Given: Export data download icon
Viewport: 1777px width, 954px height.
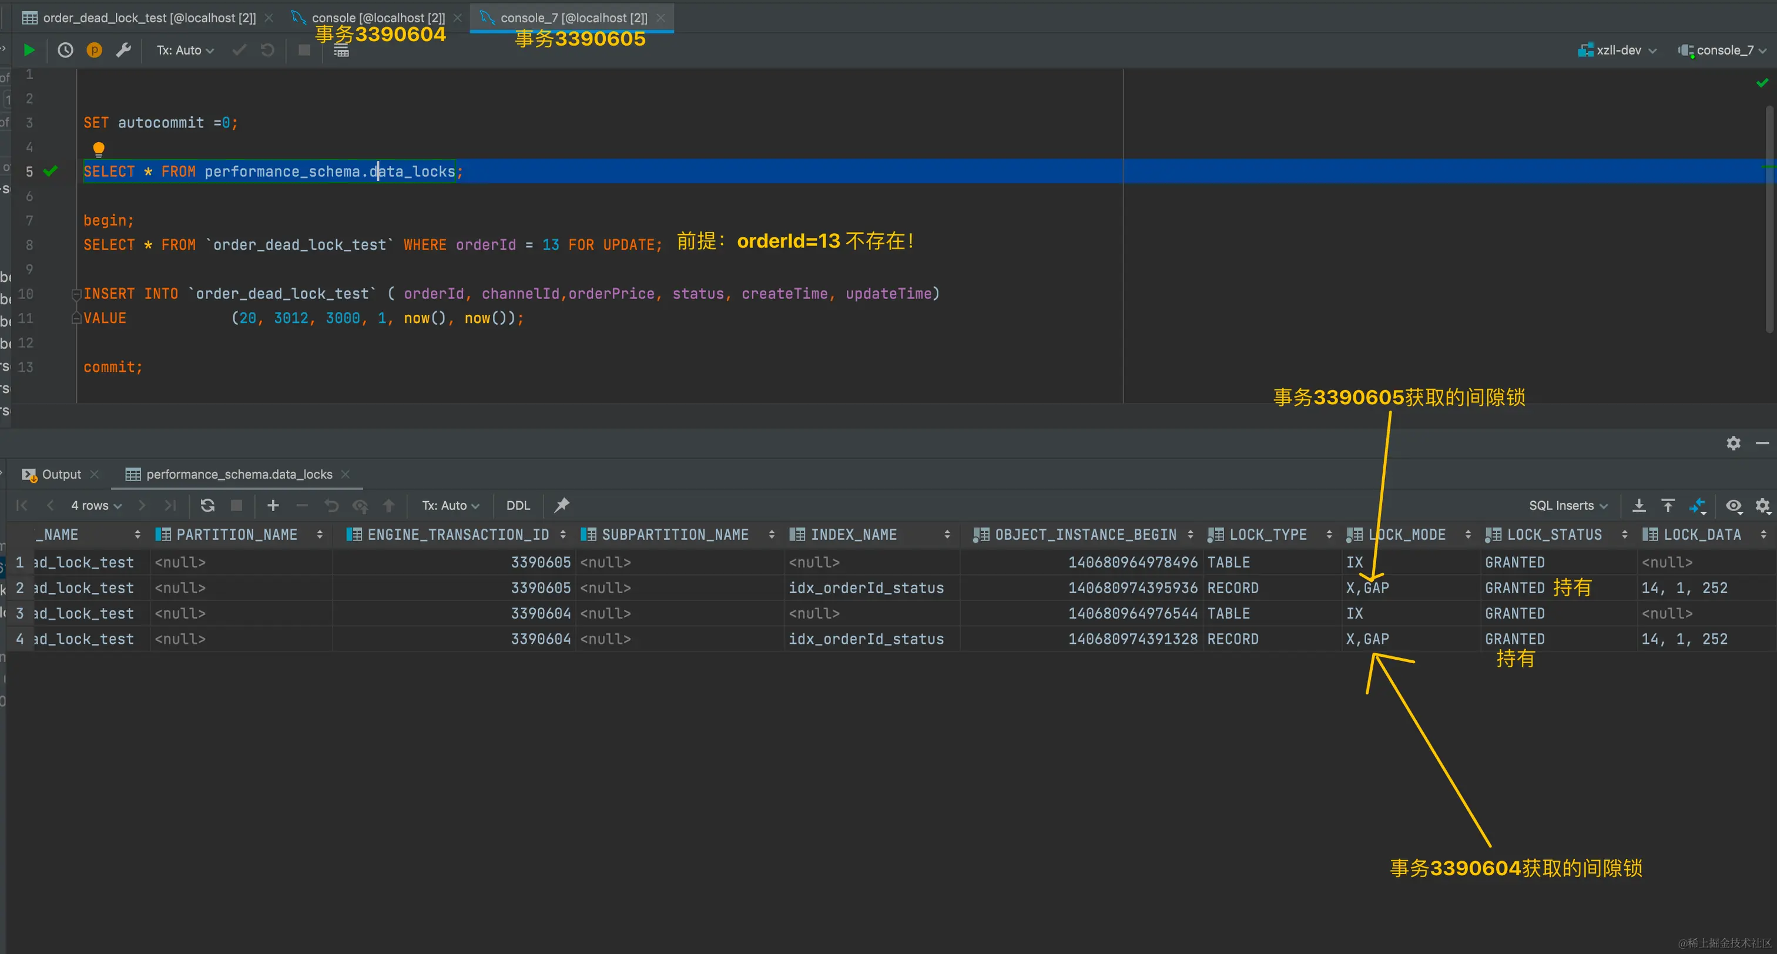Looking at the screenshot, I should click(1639, 506).
